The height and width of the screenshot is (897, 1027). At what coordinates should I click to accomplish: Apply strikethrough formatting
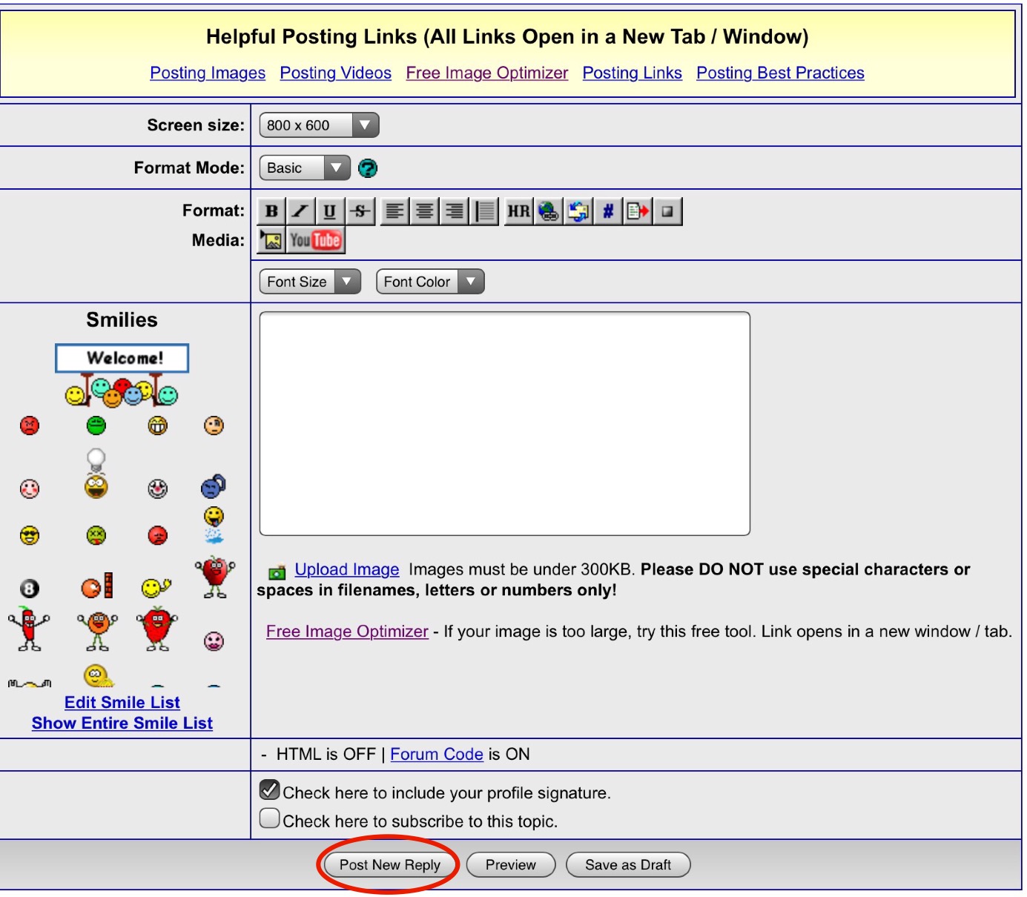coord(360,211)
